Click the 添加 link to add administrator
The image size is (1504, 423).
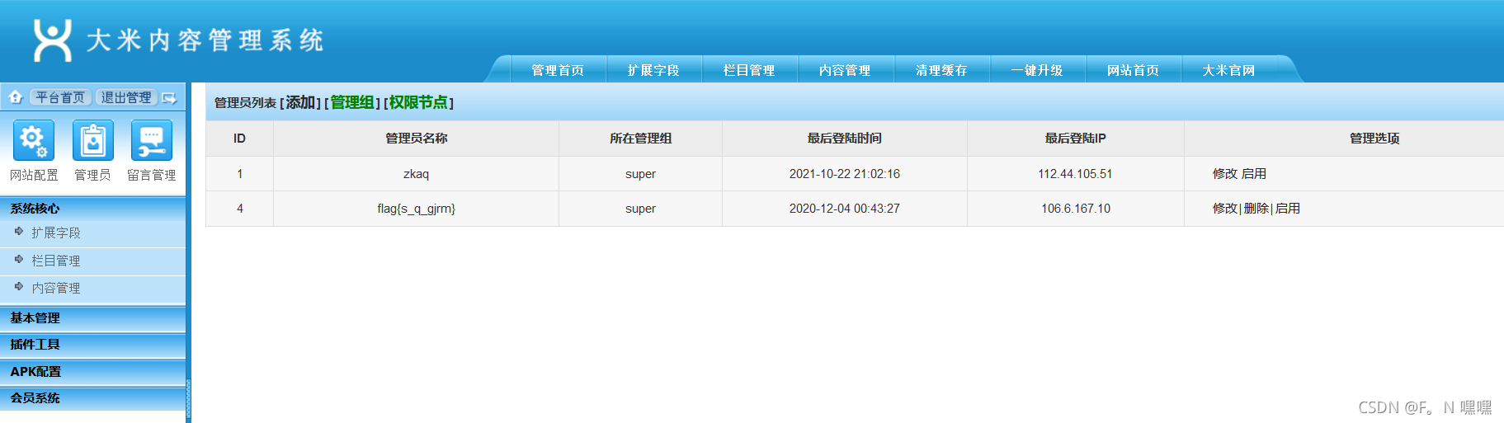click(300, 102)
